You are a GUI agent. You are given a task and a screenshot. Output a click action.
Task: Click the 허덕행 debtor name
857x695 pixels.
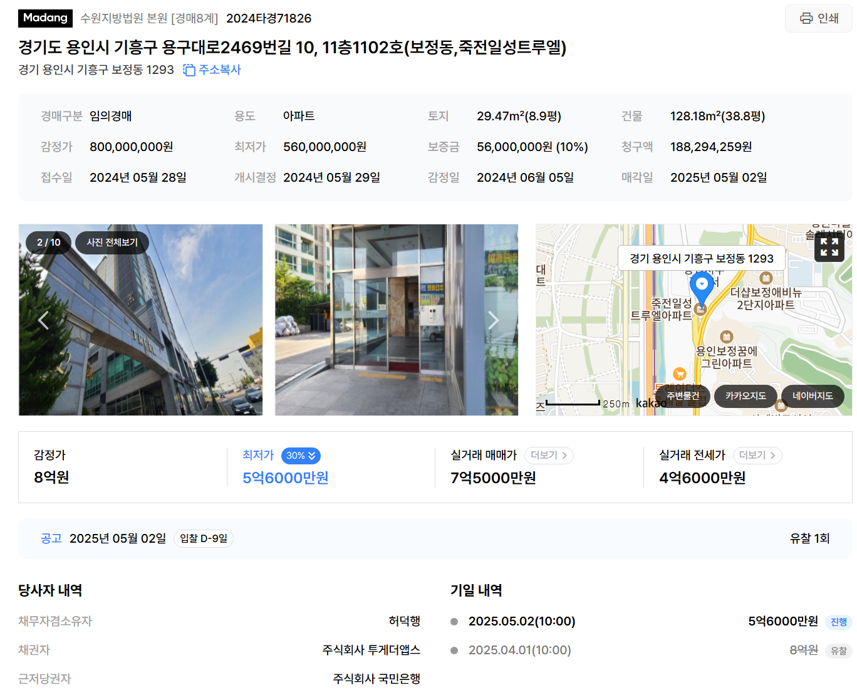404,621
